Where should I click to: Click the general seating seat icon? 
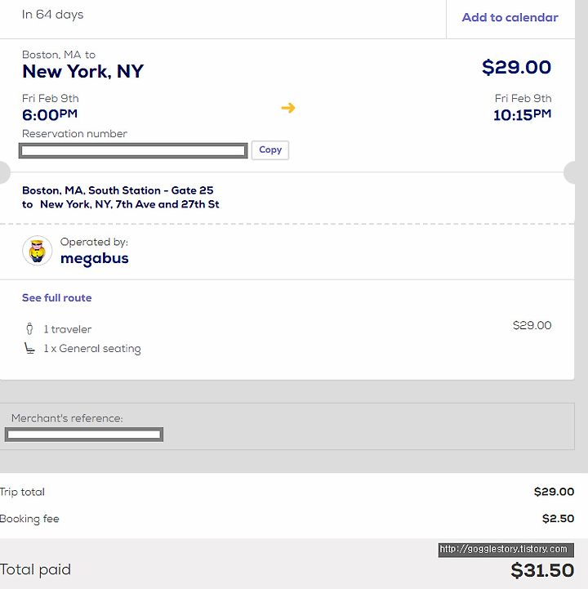(x=29, y=348)
